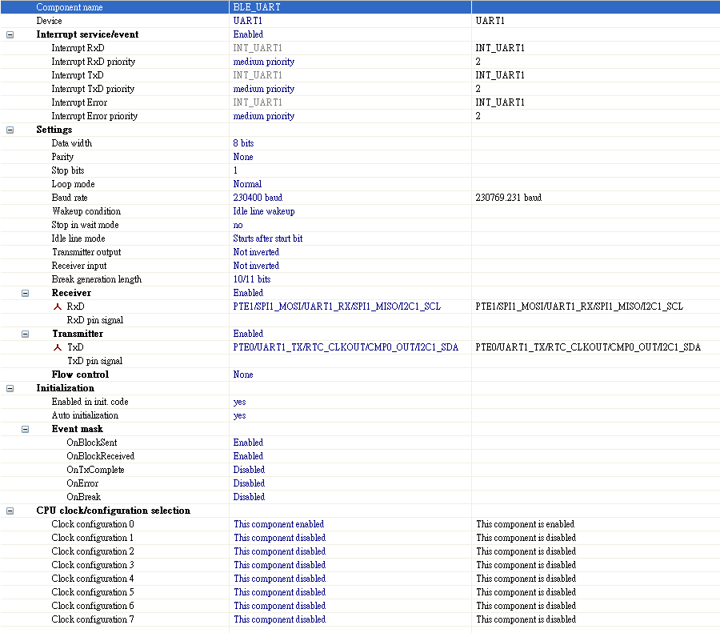
Task: Change the Interrupt RxD priority value
Action: [263, 62]
